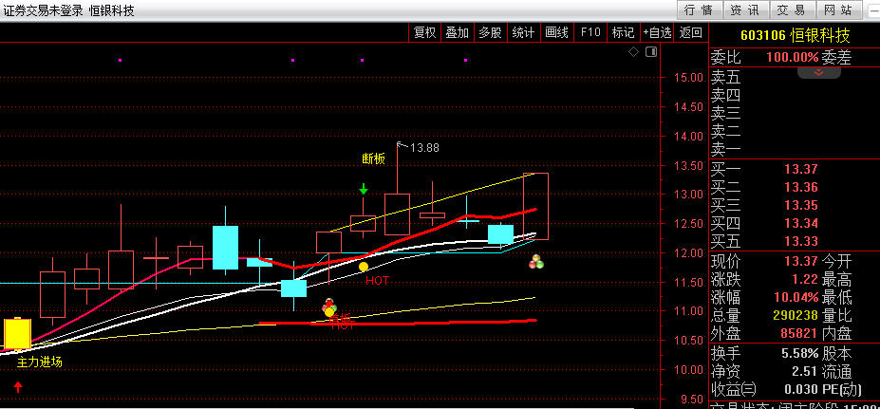Select the yellow 主力进场 candlestick
The image size is (880, 409).
point(18,334)
